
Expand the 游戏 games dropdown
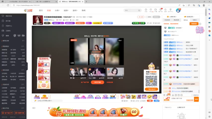tap(75, 10)
